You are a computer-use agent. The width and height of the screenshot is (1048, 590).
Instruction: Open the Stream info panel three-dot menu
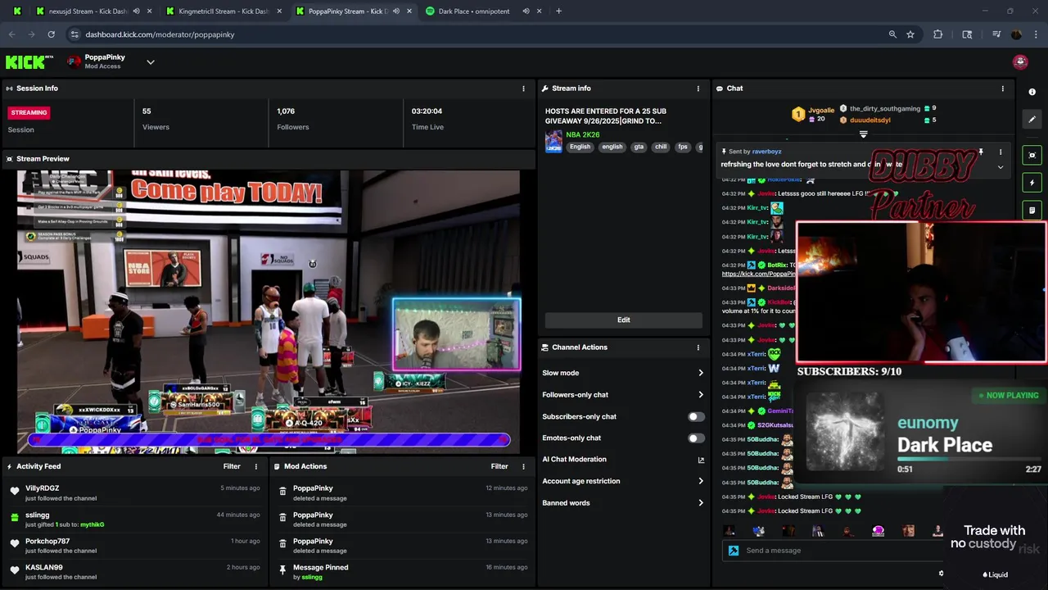click(698, 88)
